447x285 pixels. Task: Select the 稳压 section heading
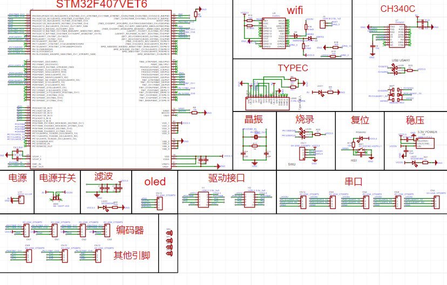tap(415, 120)
